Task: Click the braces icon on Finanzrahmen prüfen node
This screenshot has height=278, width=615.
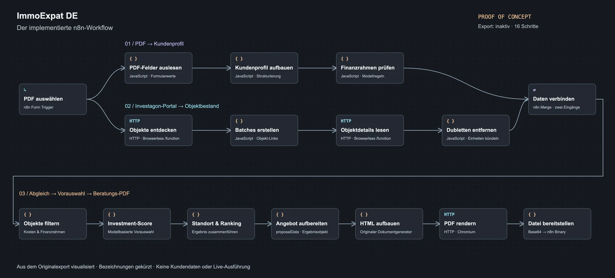Action: click(x=345, y=59)
